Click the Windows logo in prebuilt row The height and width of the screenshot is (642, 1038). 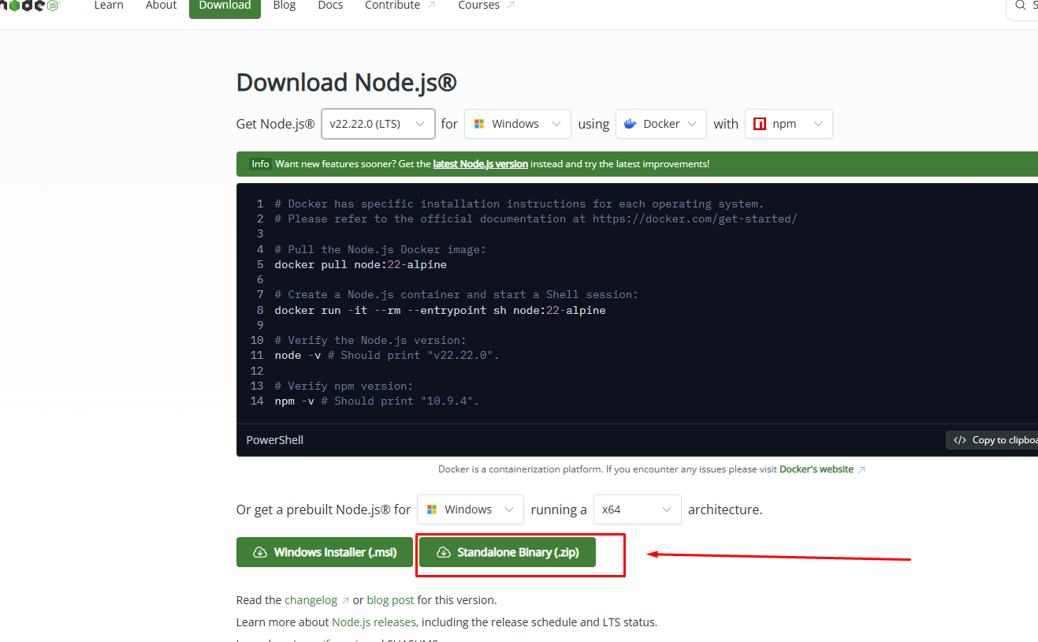pyautogui.click(x=432, y=509)
